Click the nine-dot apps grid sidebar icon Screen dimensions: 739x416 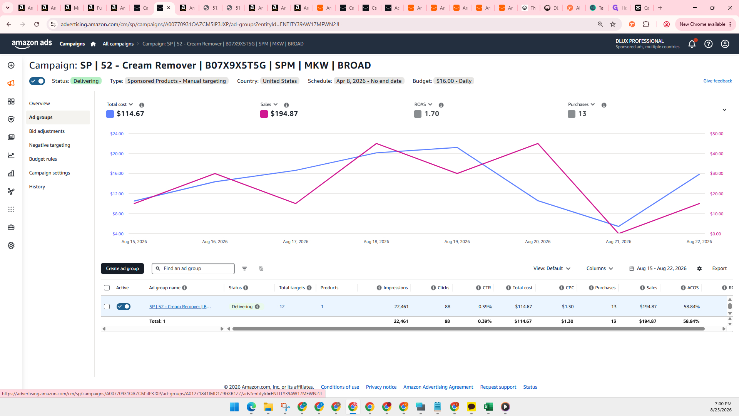11,209
